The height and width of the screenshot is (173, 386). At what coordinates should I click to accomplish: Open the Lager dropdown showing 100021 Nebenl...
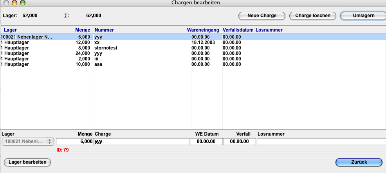28,141
